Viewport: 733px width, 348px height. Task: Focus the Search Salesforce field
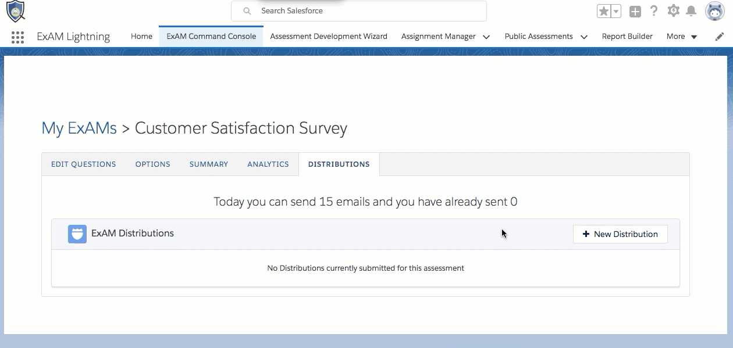pos(359,11)
